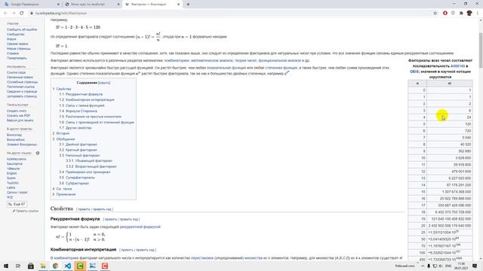
Task: Reload the page with the refresh icon
Action: (x=22, y=14)
